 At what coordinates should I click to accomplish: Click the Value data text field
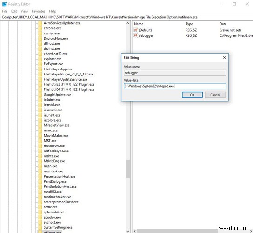tap(175, 86)
